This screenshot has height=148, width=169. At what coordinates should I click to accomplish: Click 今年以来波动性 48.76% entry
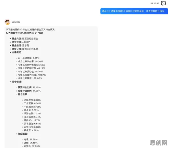pyautogui.click(x=30, y=71)
